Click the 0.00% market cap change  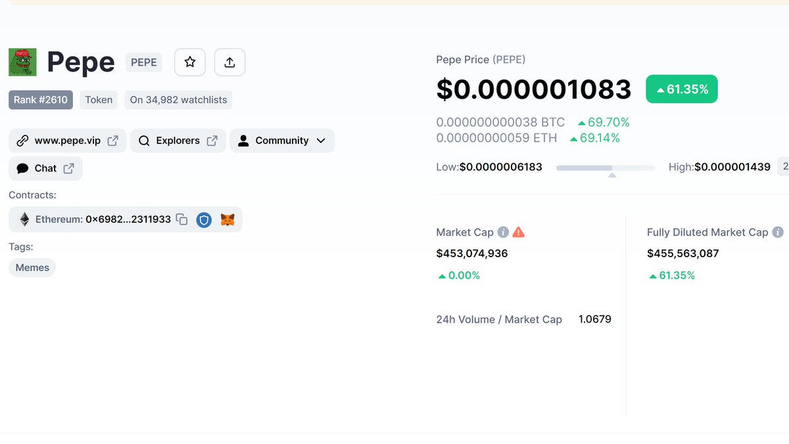pos(459,276)
